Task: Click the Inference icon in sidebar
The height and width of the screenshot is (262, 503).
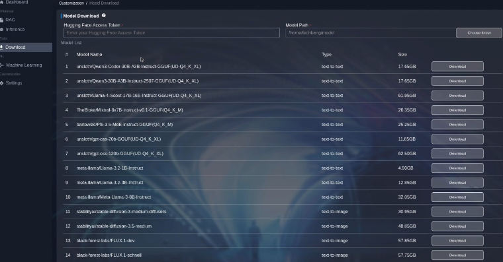Action: click(x=1, y=30)
